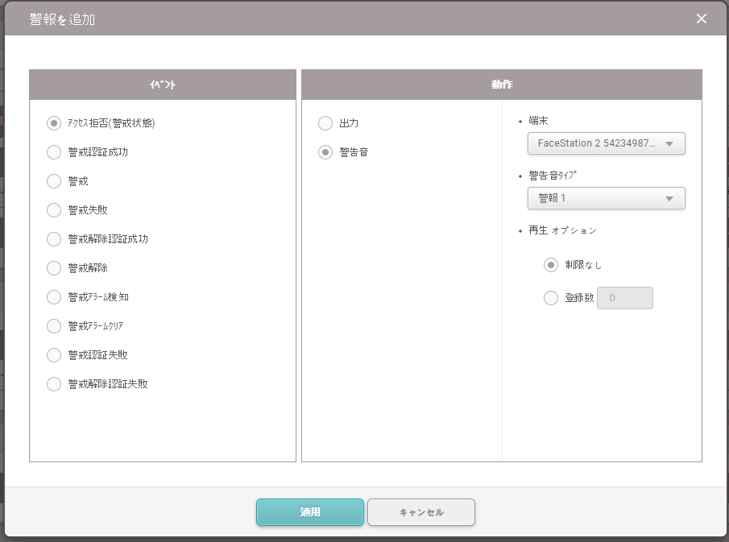Choose the 警戒 event radio button

pyautogui.click(x=54, y=181)
